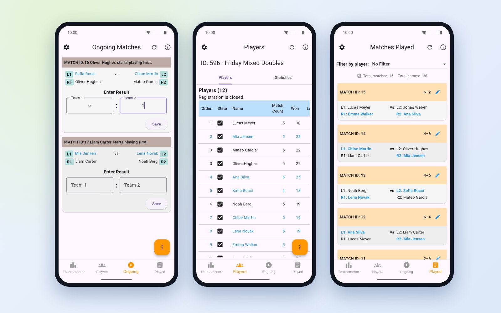Click Lena Novak in Match 17 card
Image resolution: width=501 pixels, height=313 pixels.
147,153
